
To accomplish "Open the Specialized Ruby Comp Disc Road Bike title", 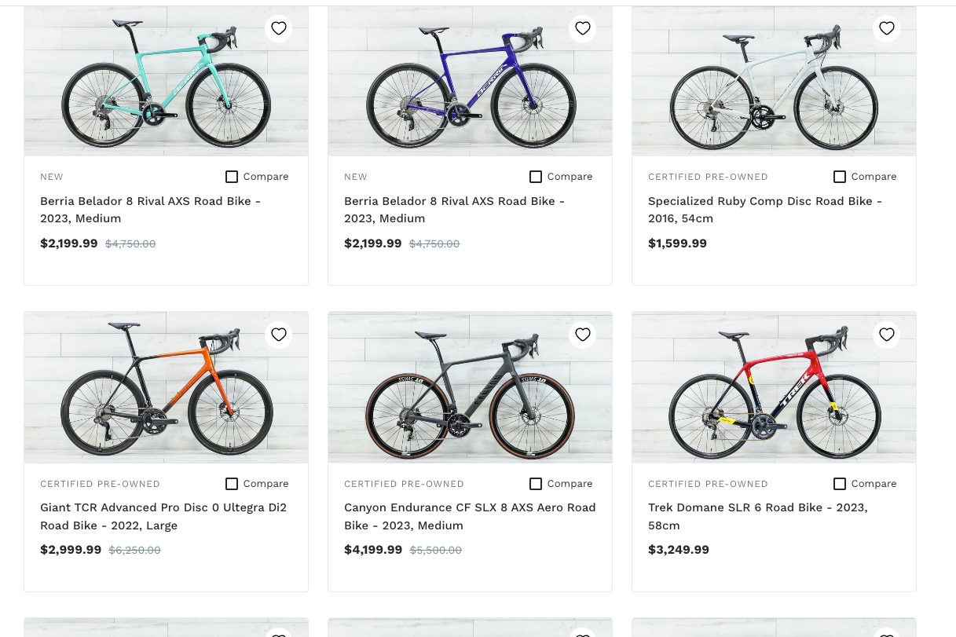I will [765, 210].
